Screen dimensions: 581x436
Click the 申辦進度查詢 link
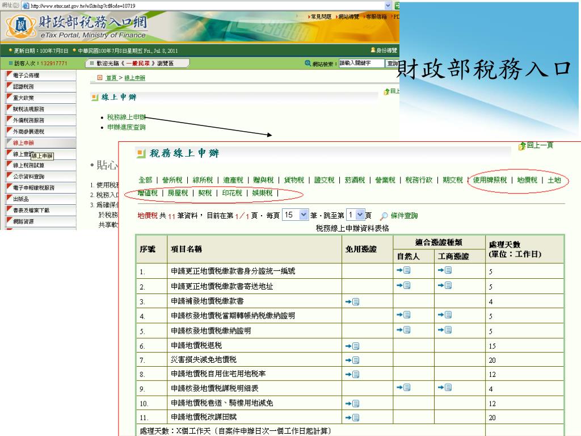[127, 127]
